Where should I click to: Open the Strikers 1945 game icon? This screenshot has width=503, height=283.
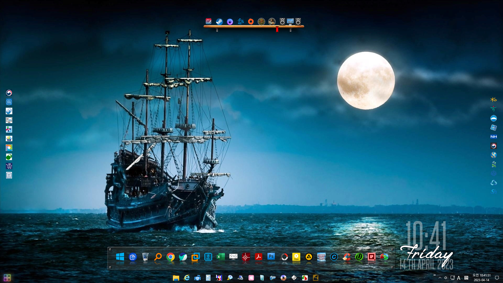[321, 257]
